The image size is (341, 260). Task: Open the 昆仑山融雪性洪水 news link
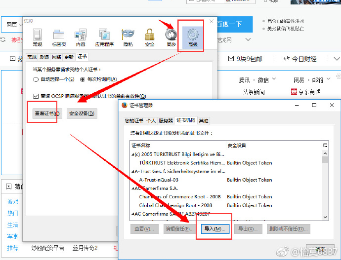coord(285,21)
